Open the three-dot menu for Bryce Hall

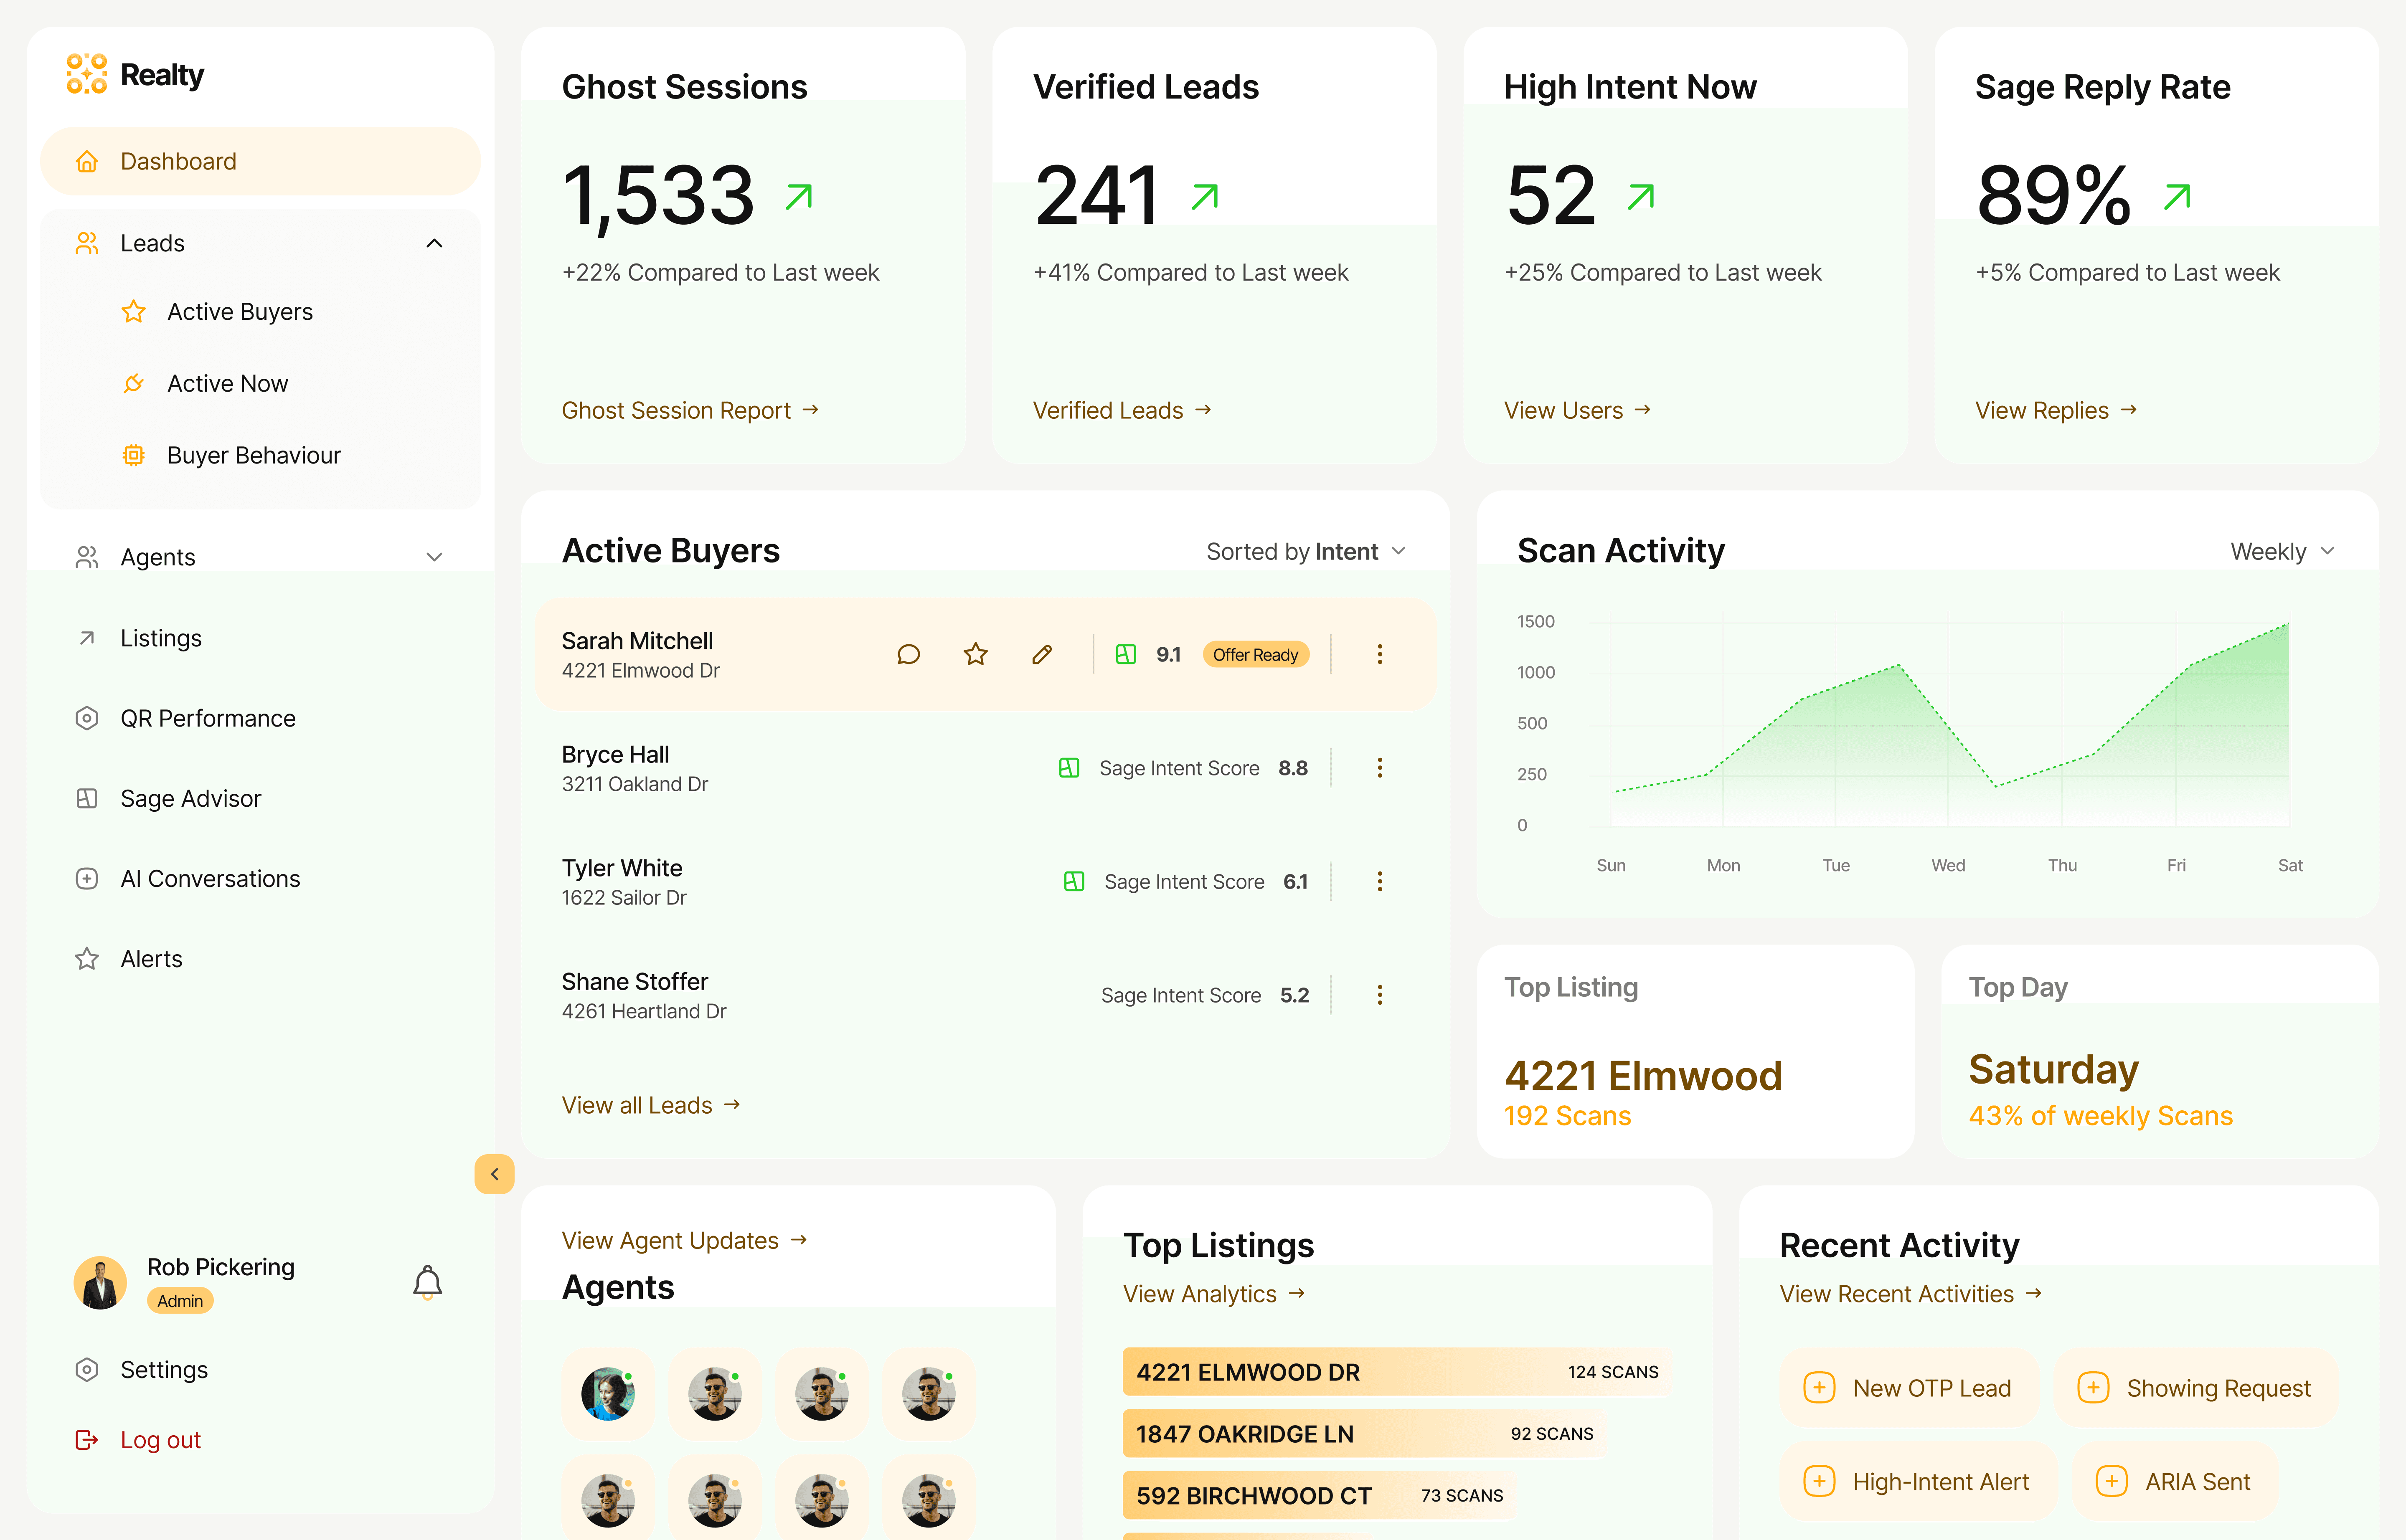click(x=1381, y=767)
